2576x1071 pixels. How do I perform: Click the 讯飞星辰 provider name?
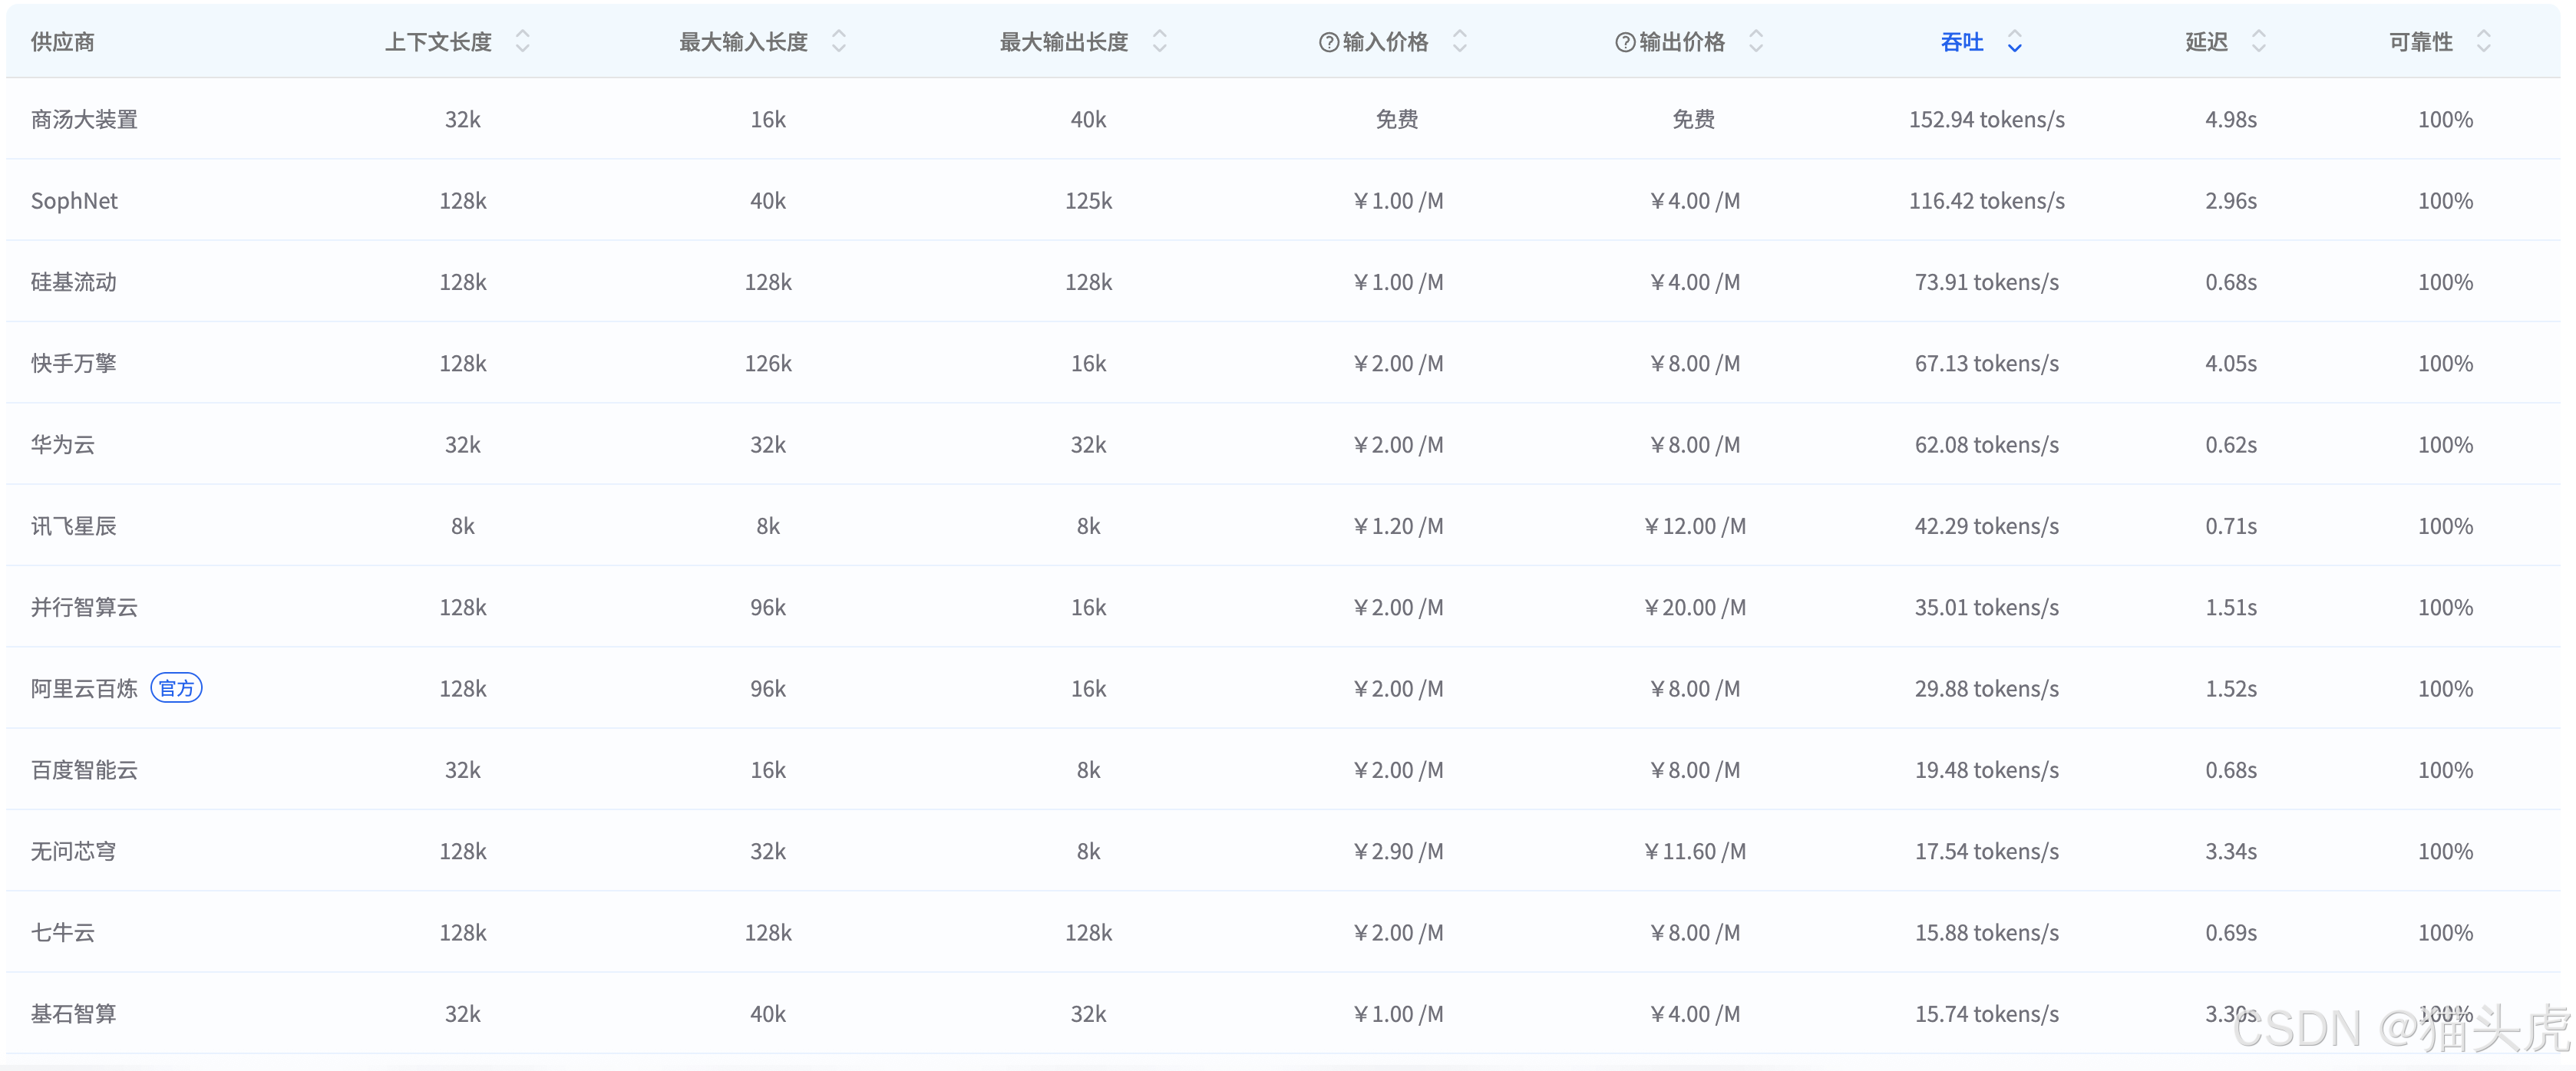(x=73, y=526)
